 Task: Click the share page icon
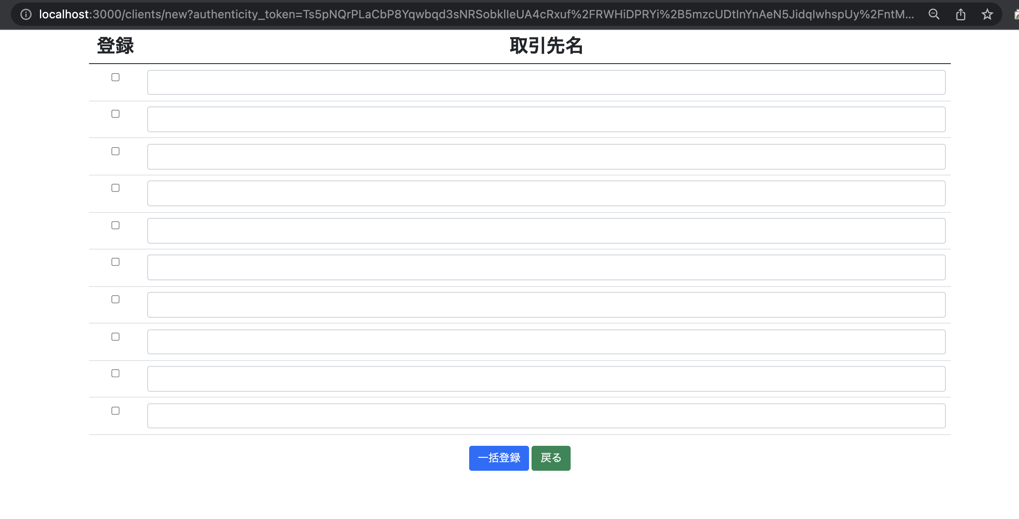(x=960, y=15)
